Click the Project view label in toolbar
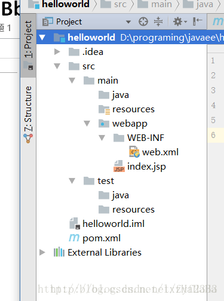This screenshot has width=224, height=301. 69,21
